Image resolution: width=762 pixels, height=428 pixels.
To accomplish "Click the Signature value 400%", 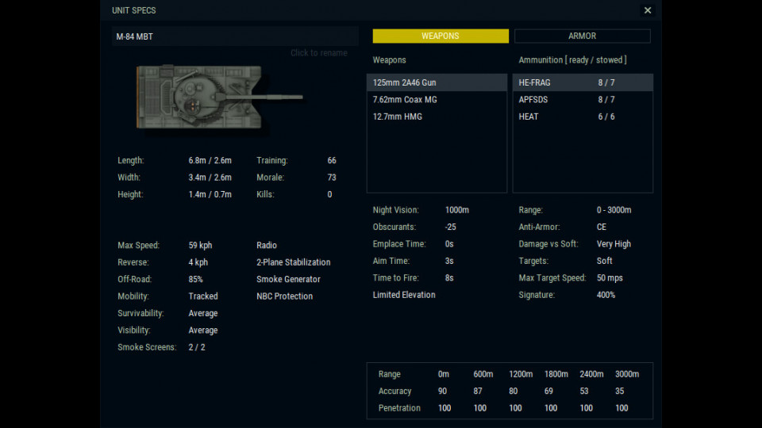I will [606, 295].
